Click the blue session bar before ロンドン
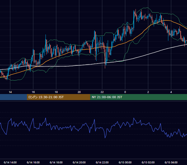The image size is (187, 165). tap(13, 97)
